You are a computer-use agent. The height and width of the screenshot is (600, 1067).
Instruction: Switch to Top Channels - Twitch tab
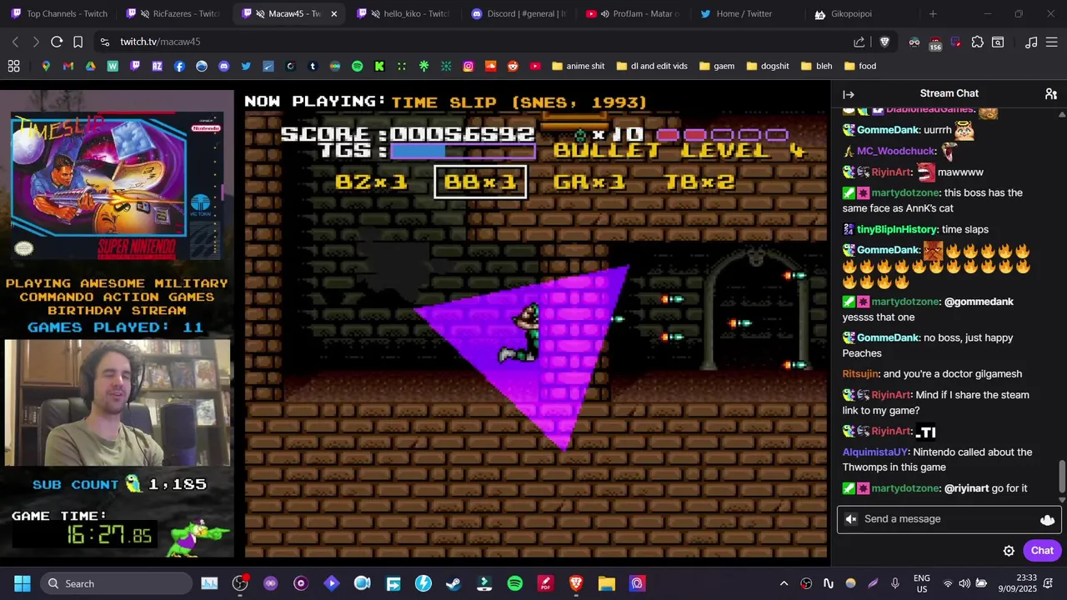point(58,13)
